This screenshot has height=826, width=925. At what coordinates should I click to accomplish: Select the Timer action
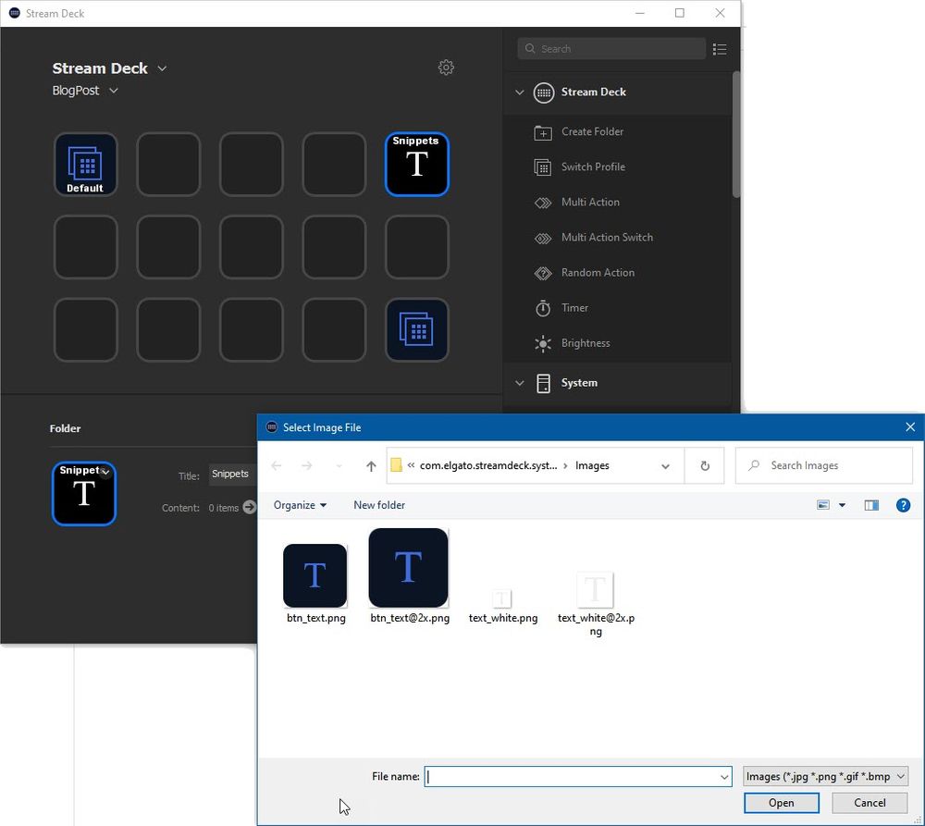(x=575, y=307)
